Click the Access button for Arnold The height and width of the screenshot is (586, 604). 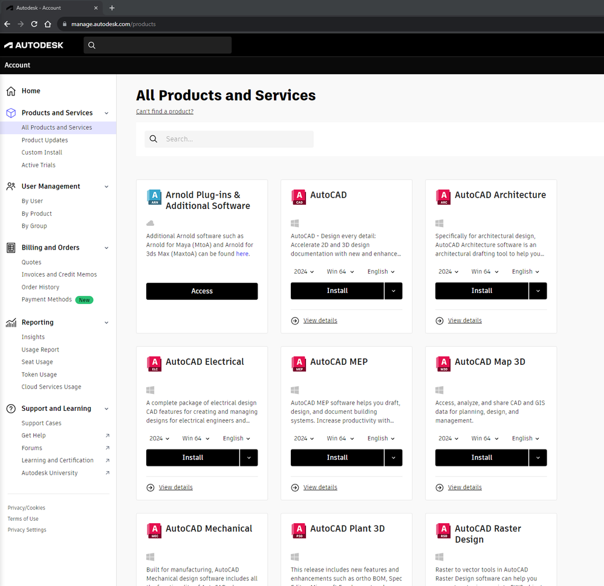pyautogui.click(x=202, y=291)
